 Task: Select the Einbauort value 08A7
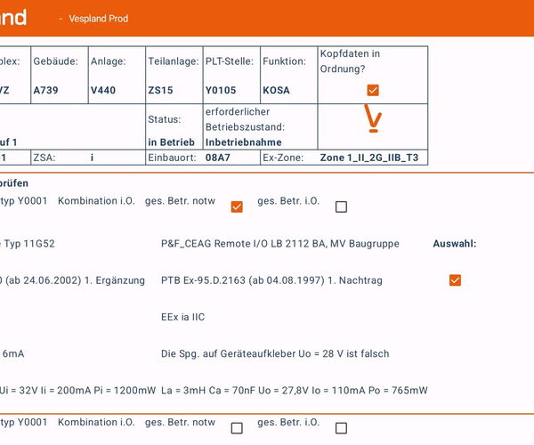pos(218,158)
